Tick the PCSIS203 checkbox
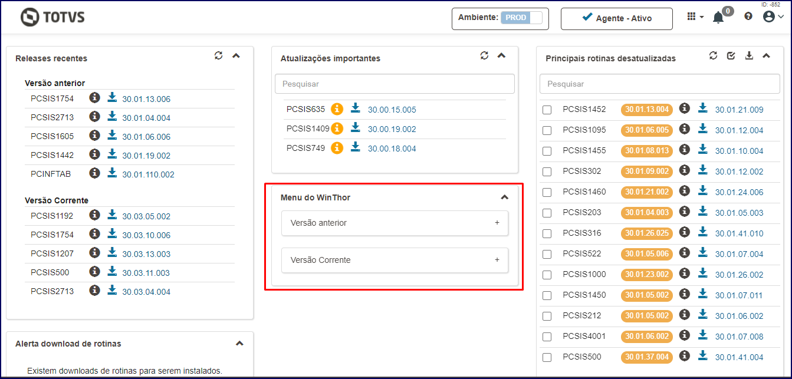 (547, 213)
